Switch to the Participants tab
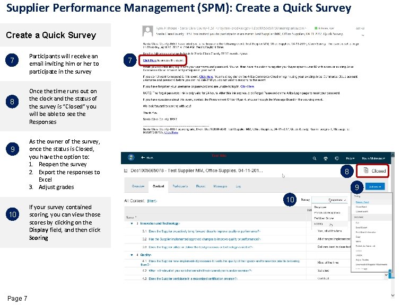 (180, 186)
